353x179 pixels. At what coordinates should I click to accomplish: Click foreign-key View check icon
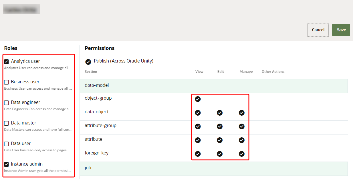pos(198,154)
